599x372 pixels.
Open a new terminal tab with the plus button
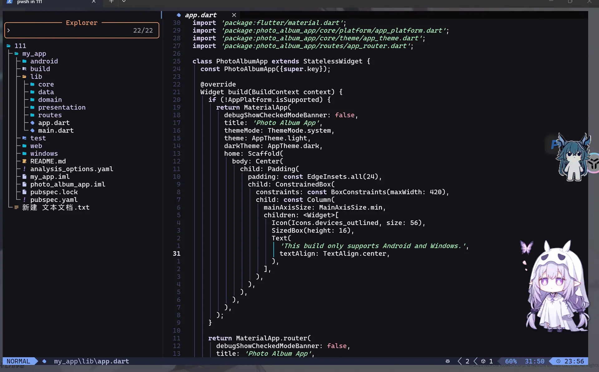pos(111,2)
